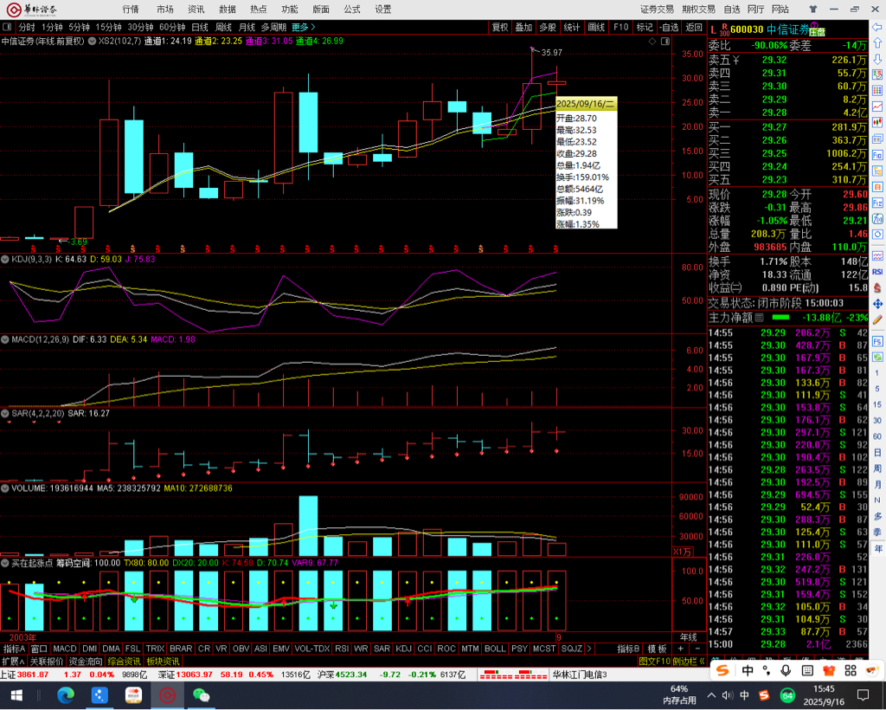
Task: Click the 600030 stock code header
Action: (x=747, y=29)
